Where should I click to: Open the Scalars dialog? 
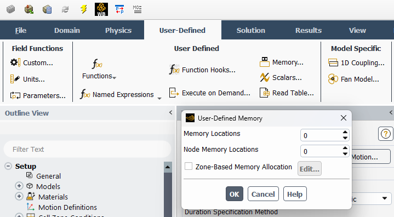point(281,77)
